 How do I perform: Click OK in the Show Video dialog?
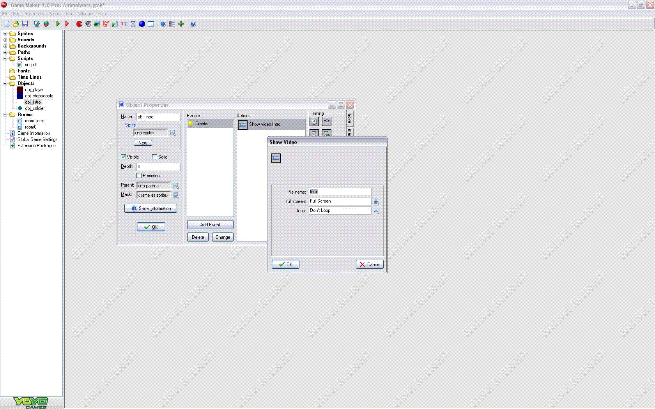285,264
